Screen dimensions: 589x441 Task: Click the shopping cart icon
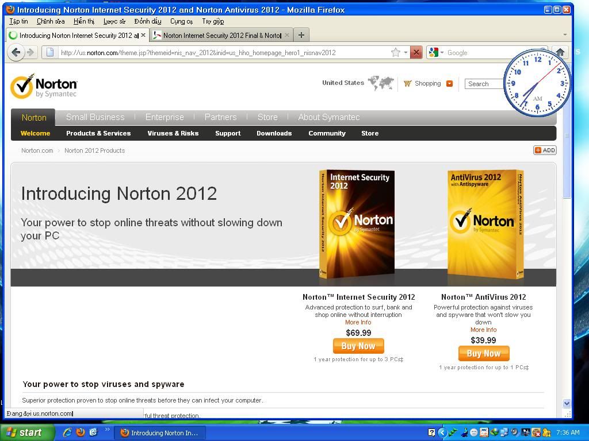(x=407, y=83)
